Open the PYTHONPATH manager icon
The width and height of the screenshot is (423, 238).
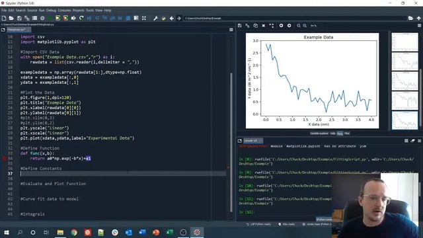pos(163,18)
